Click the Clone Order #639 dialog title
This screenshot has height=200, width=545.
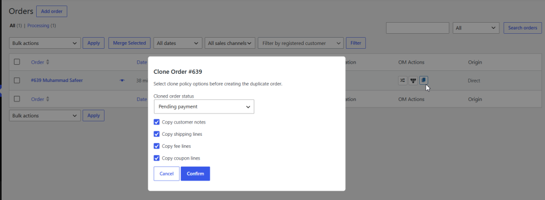pyautogui.click(x=178, y=72)
